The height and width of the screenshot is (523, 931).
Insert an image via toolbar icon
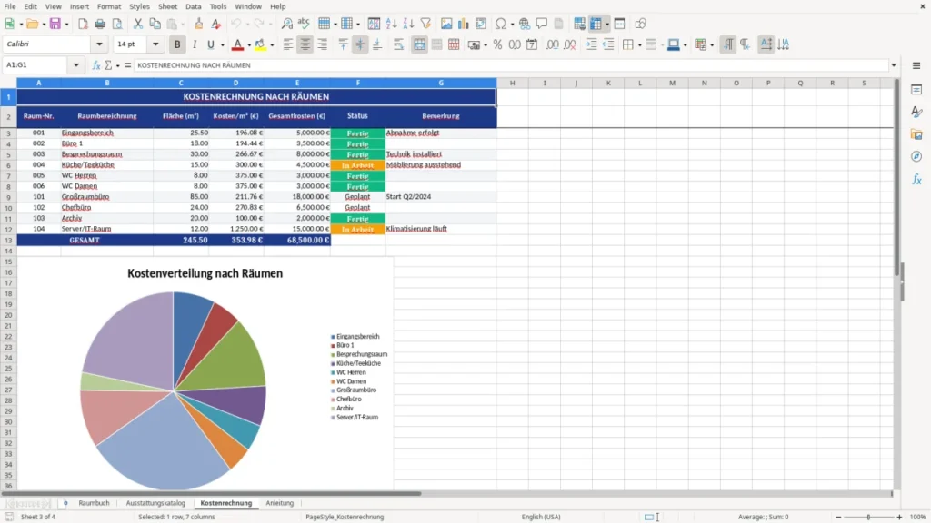click(x=446, y=24)
